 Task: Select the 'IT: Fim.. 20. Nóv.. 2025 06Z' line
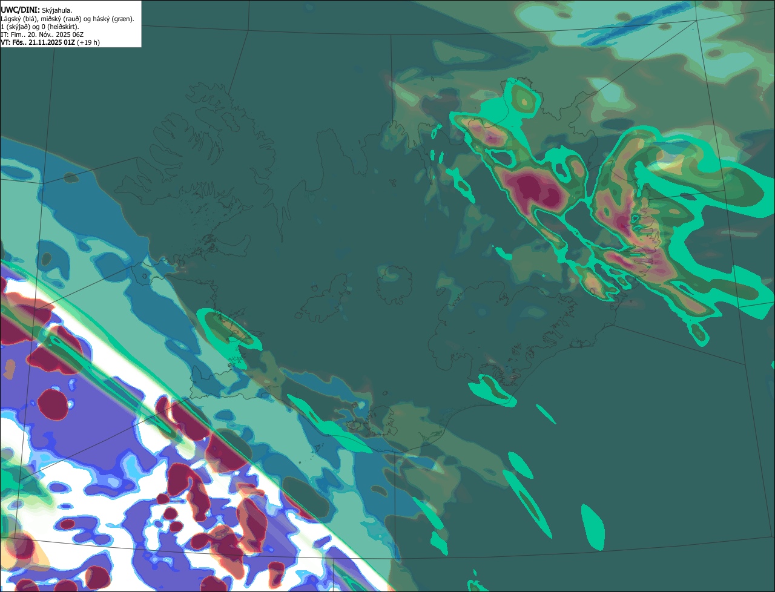coord(42,35)
